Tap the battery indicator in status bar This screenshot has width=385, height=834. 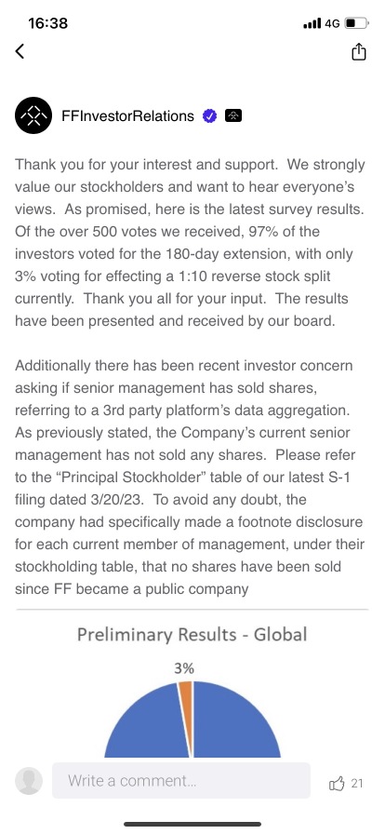coord(356,23)
